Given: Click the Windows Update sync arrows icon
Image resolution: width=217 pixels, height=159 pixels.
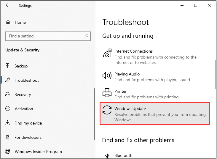Looking at the screenshot, I should point(107,110).
